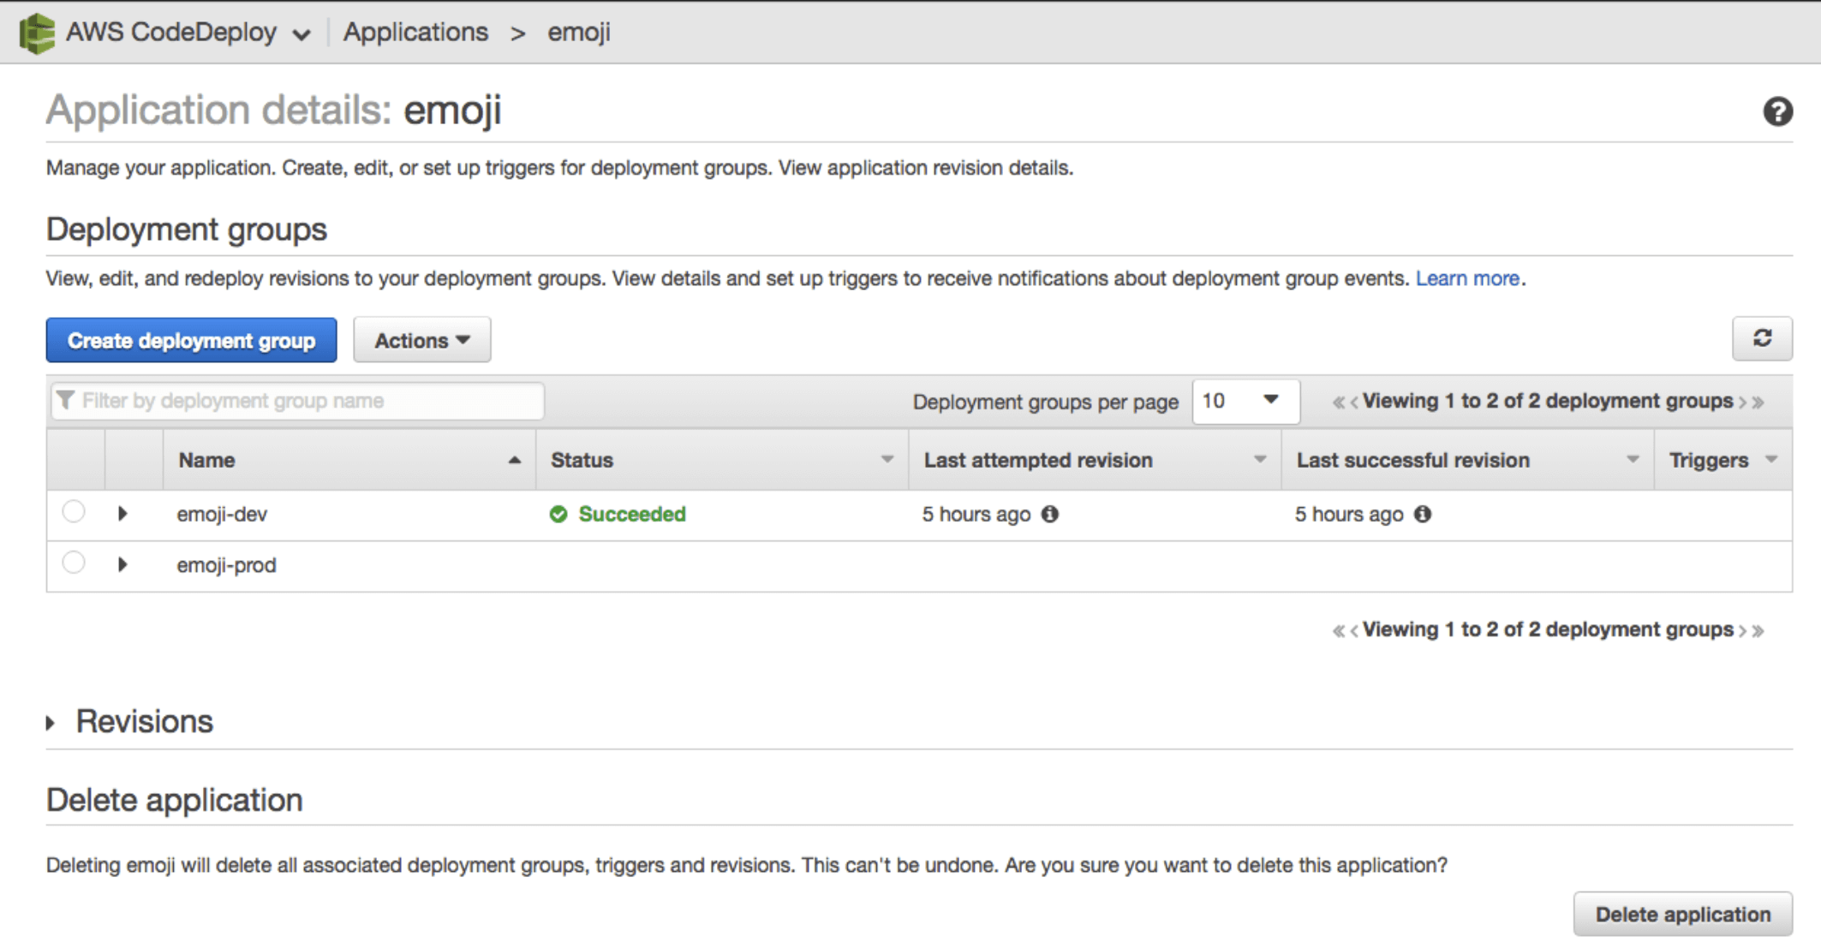Screen dimensions: 1821x949
Task: Click info icon beside last successful revision
Action: pos(1423,514)
